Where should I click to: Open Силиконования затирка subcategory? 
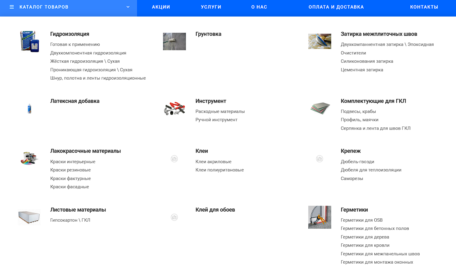367,61
